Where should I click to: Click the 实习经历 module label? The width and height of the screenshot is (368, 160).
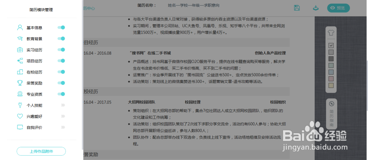click(x=35, y=50)
